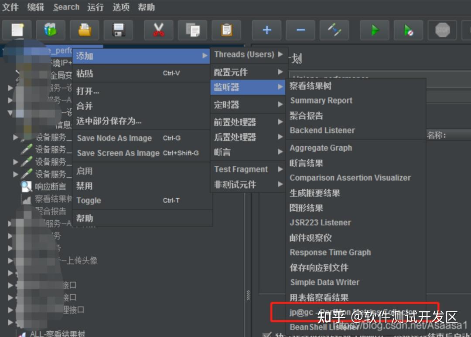Expand the 上传头像 tree node arrow

10,260
